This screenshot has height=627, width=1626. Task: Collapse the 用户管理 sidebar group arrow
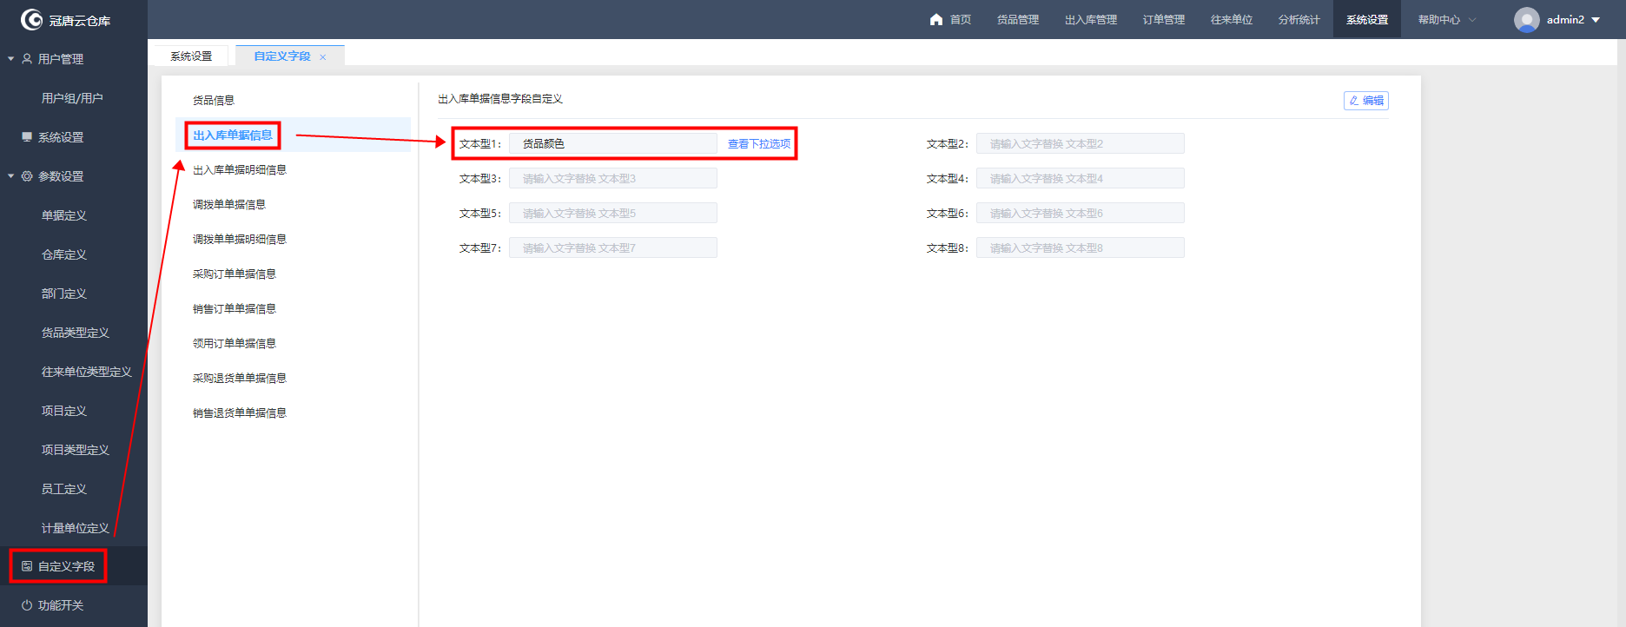pyautogui.click(x=10, y=59)
